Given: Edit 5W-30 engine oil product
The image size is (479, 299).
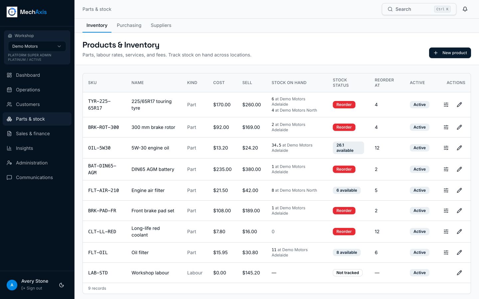Looking at the screenshot, I should [x=459, y=148].
